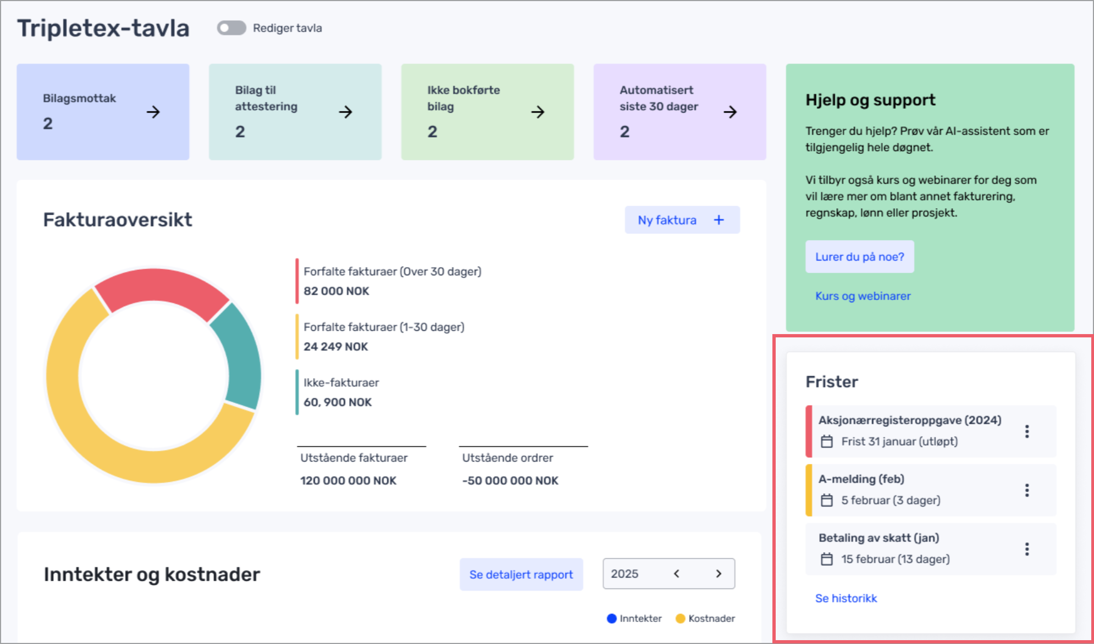Open Automatisert siste 30 dager arrow

(730, 112)
